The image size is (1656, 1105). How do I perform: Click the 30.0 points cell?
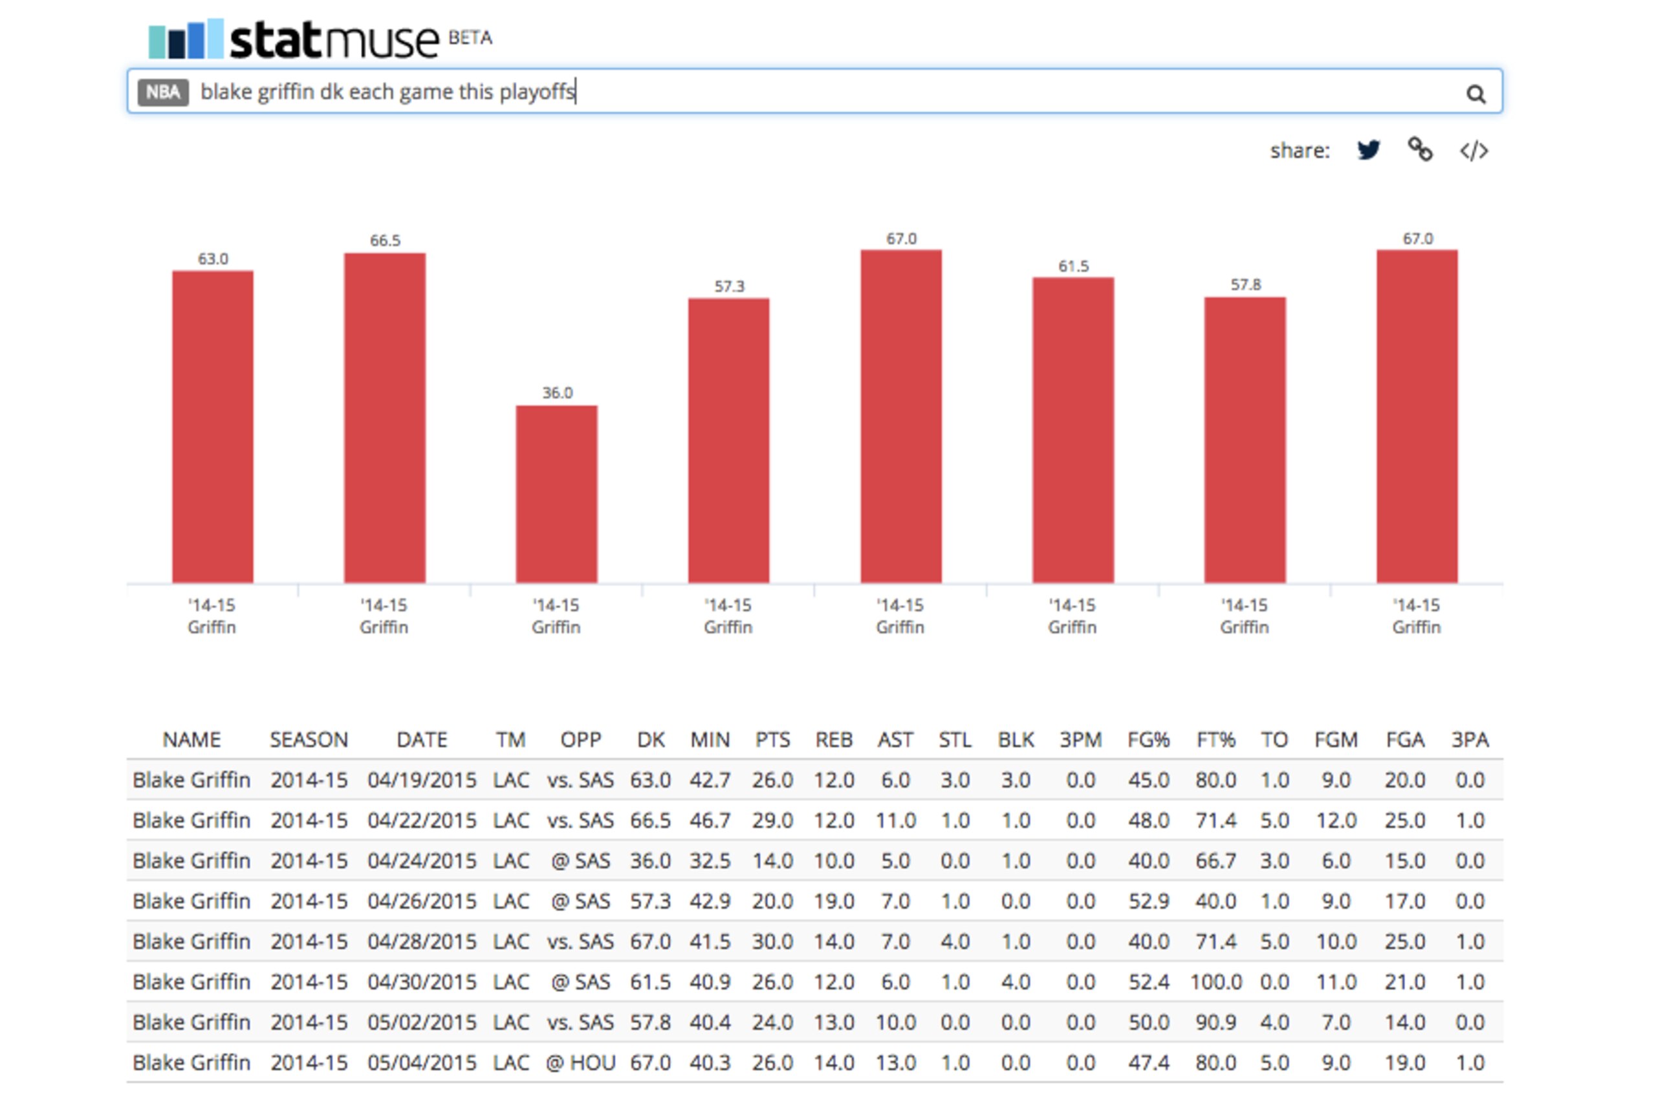772,941
